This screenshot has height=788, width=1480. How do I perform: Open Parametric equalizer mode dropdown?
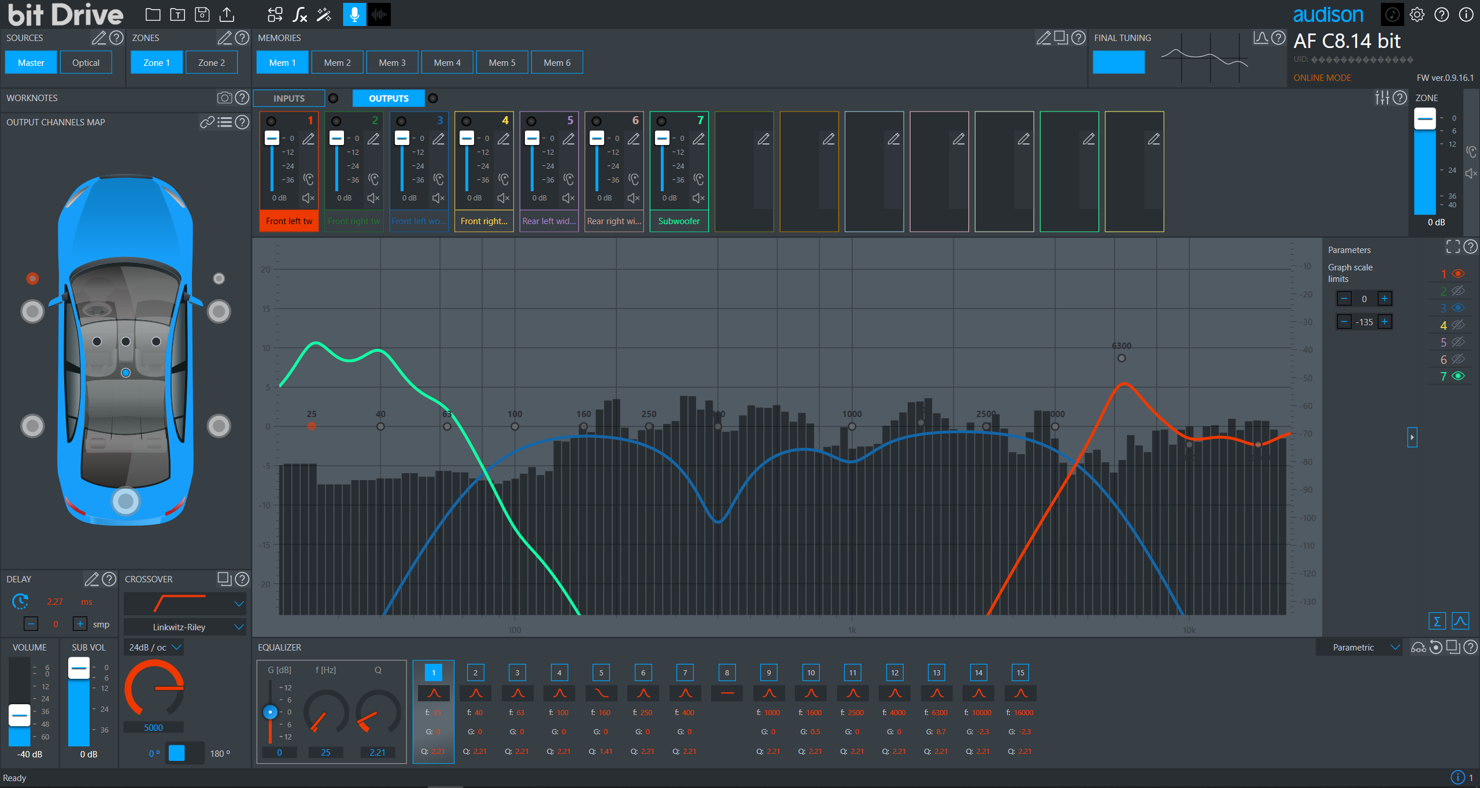click(1360, 648)
